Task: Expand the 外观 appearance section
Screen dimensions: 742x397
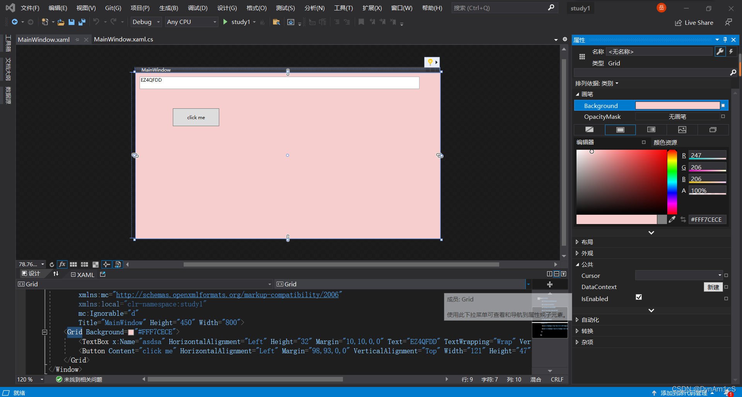Action: coord(577,253)
